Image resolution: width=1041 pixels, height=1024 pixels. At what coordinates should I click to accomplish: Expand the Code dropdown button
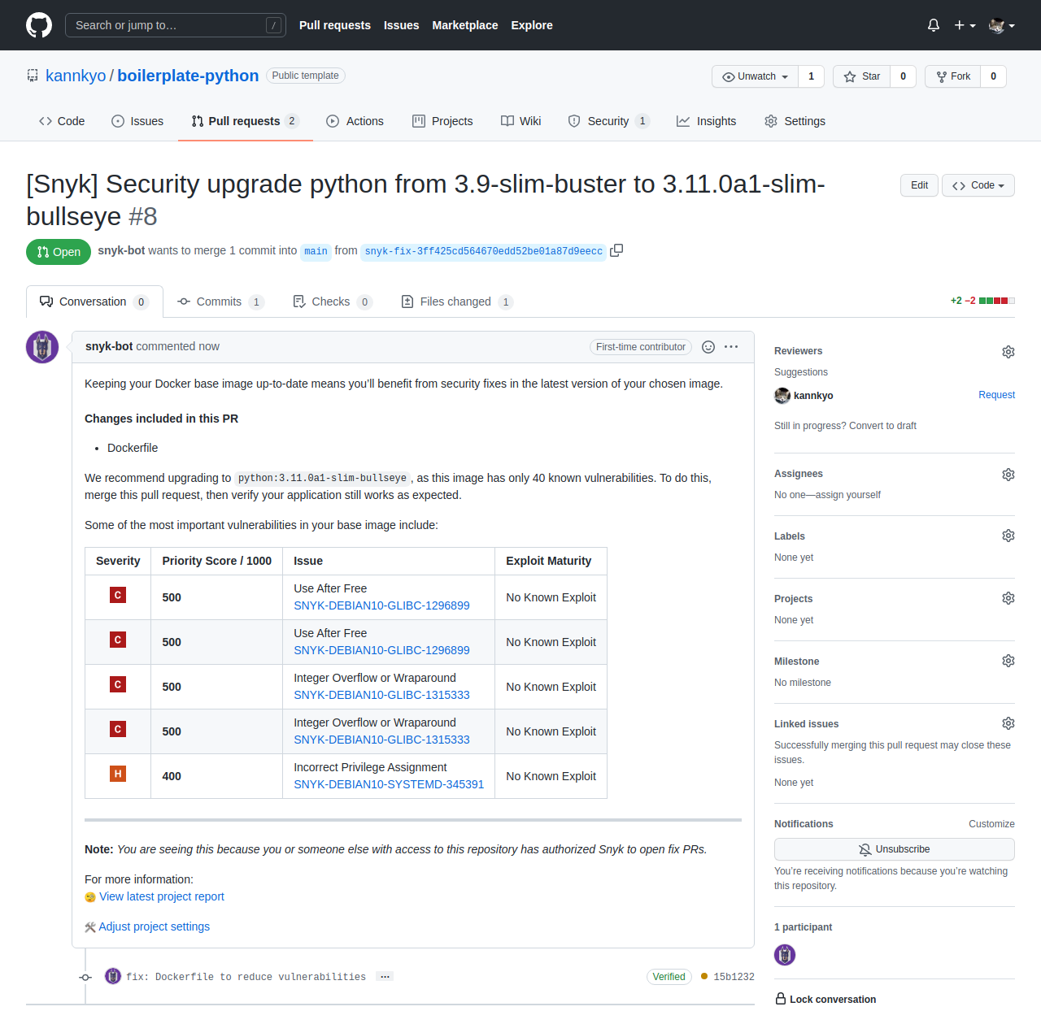pyautogui.click(x=978, y=185)
